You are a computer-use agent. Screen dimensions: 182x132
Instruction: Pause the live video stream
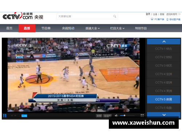[x=5, y=116]
